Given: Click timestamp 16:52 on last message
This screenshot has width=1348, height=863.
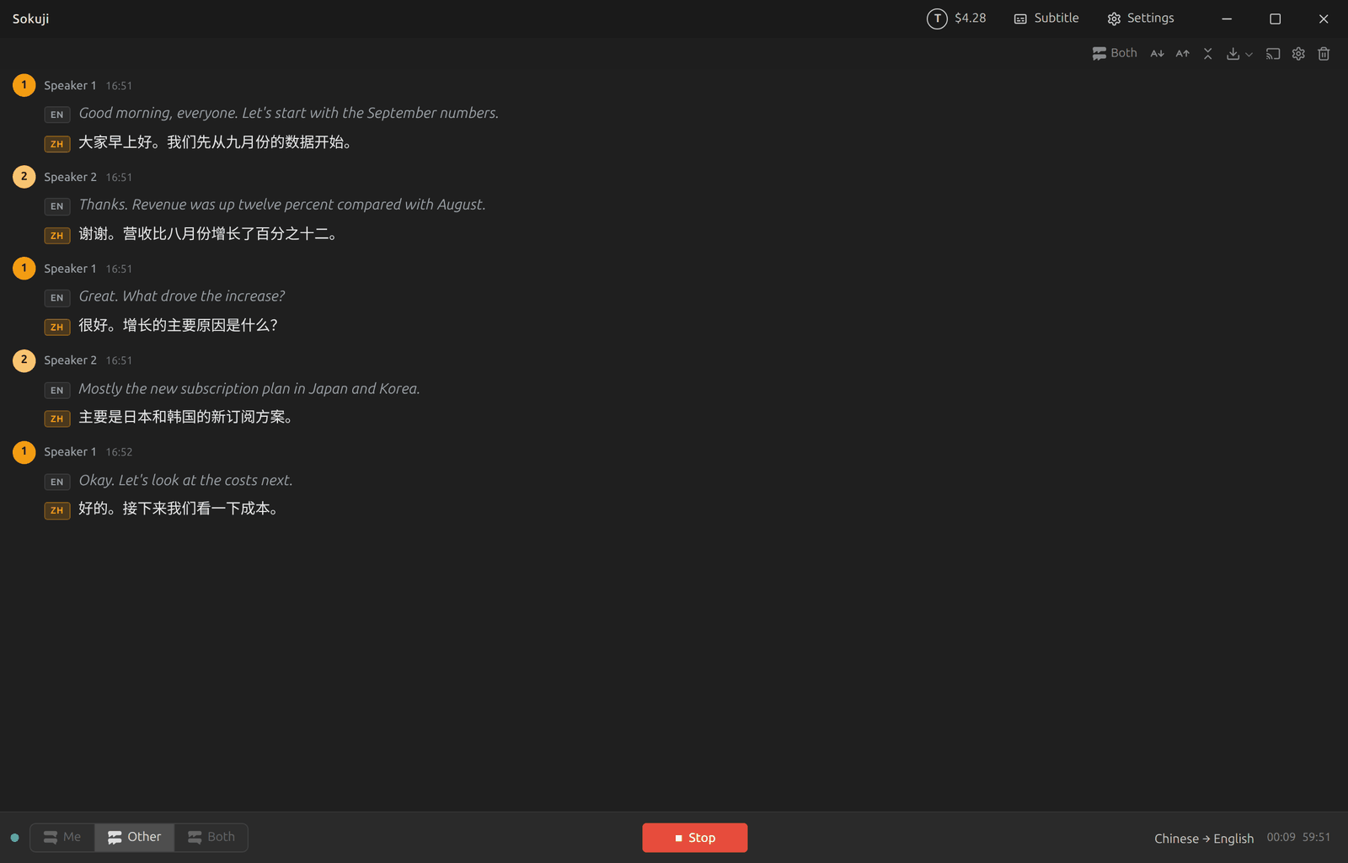Looking at the screenshot, I should click(119, 452).
